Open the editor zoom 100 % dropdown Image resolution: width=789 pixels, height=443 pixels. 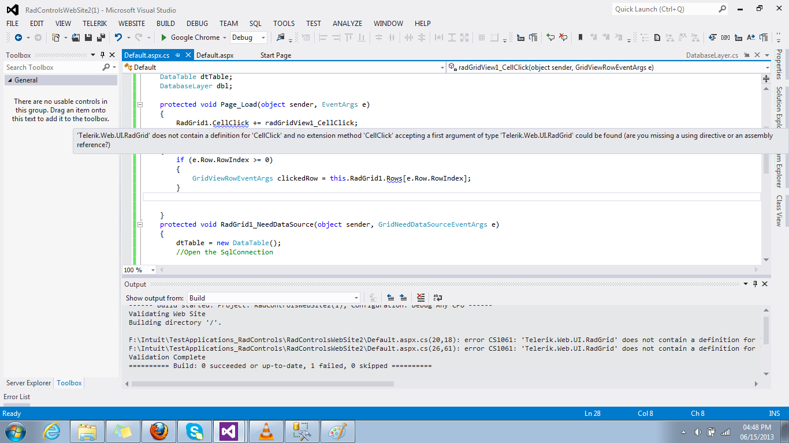click(153, 270)
